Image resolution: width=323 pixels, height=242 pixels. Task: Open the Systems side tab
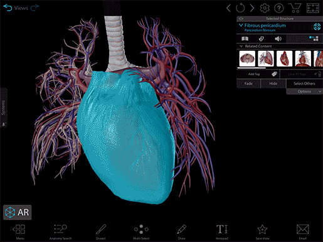(x=4, y=108)
